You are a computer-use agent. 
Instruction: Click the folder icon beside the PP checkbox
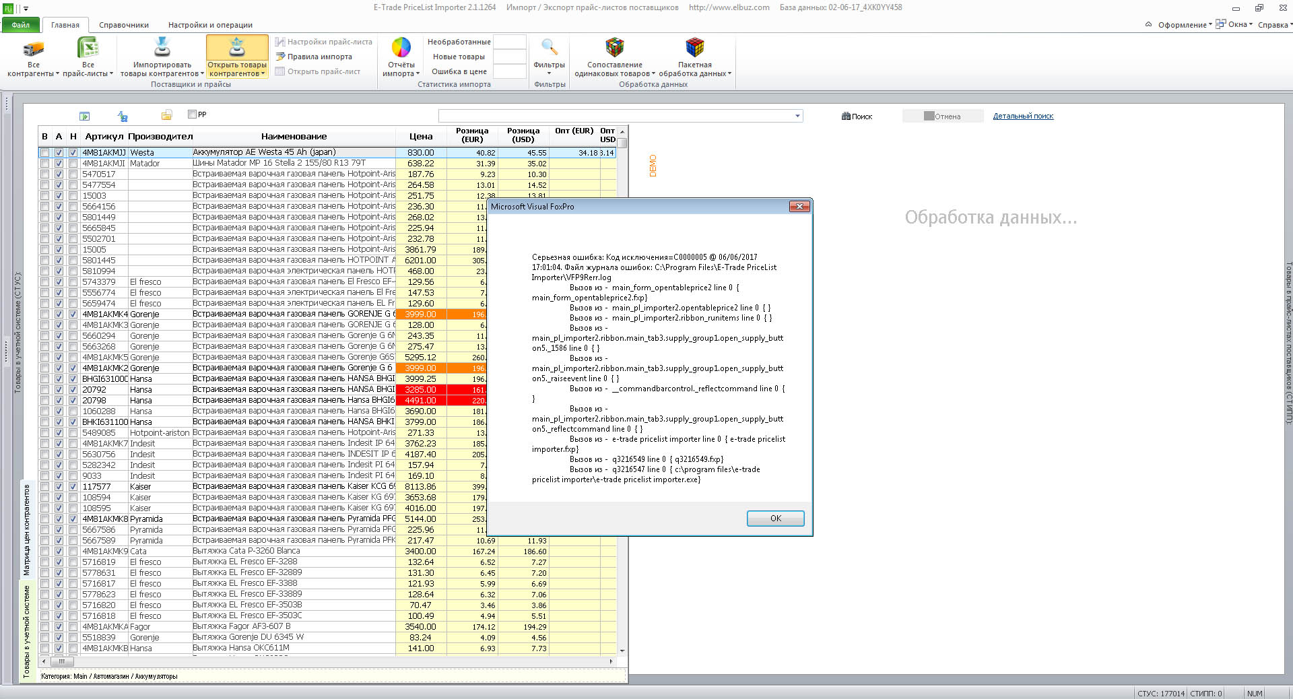tap(167, 115)
